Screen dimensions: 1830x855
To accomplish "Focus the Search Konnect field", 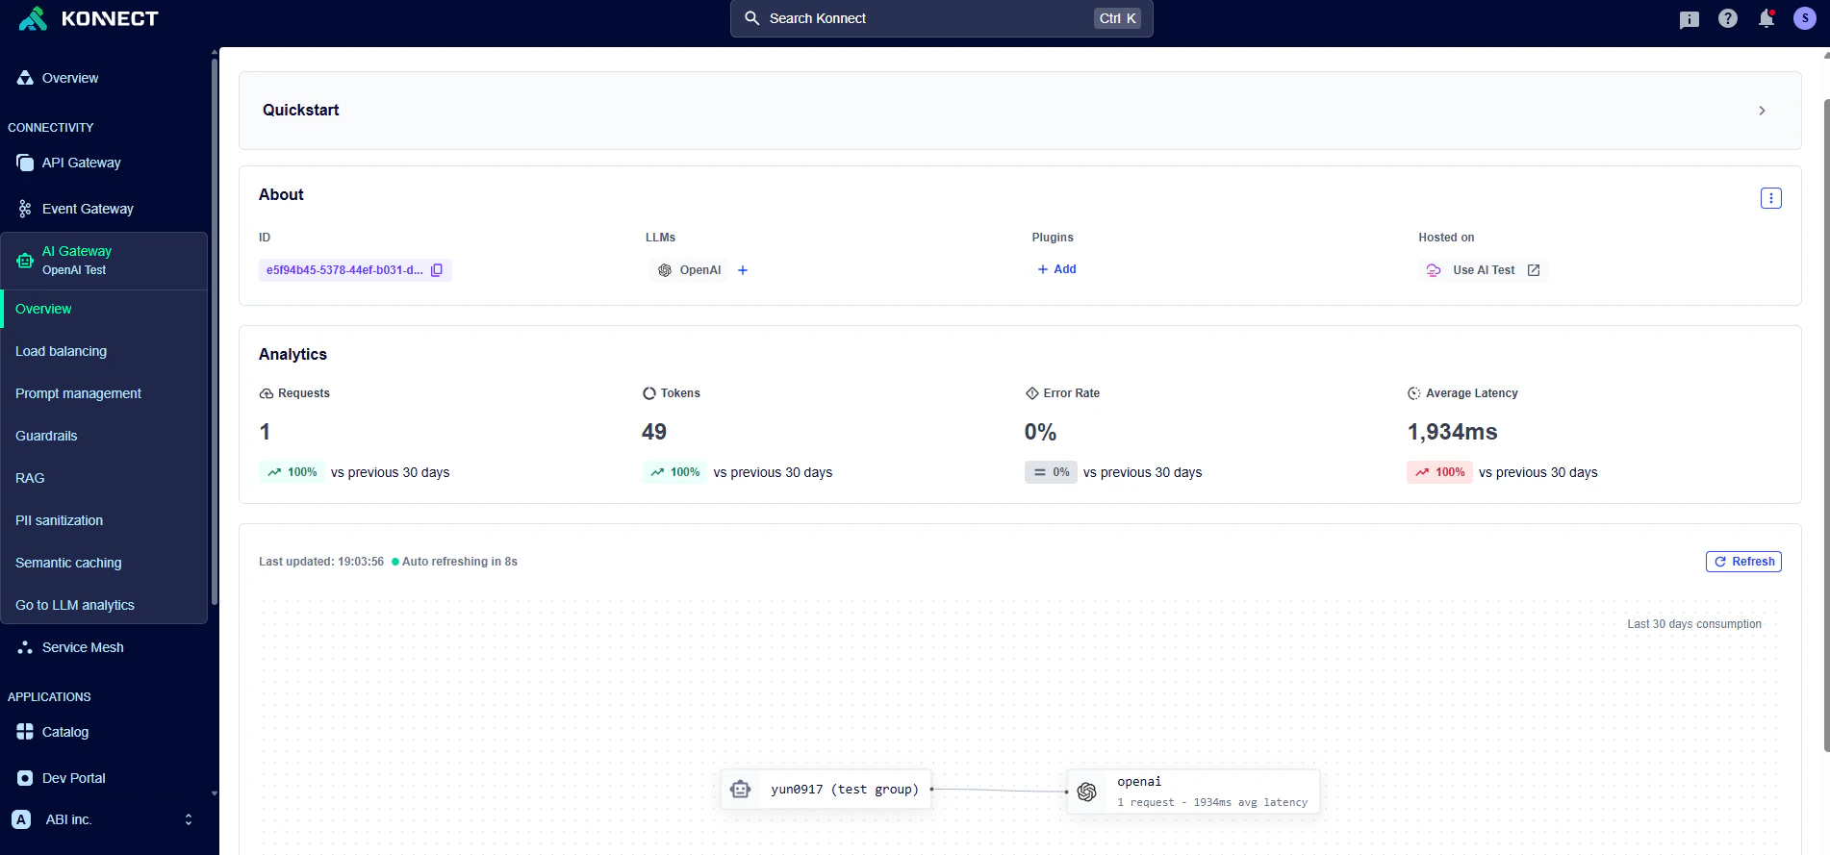I will [x=941, y=18].
